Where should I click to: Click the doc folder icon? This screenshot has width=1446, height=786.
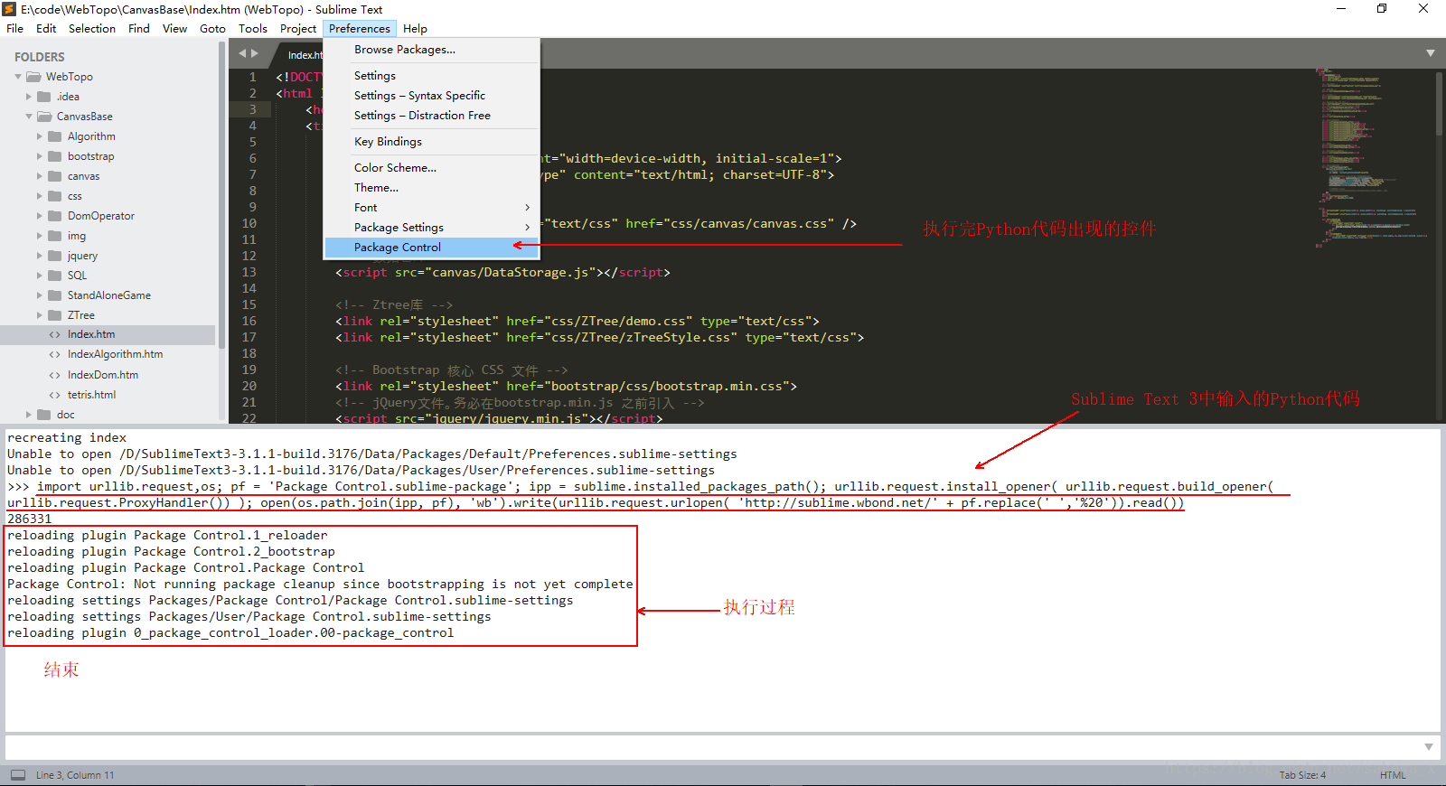44,415
